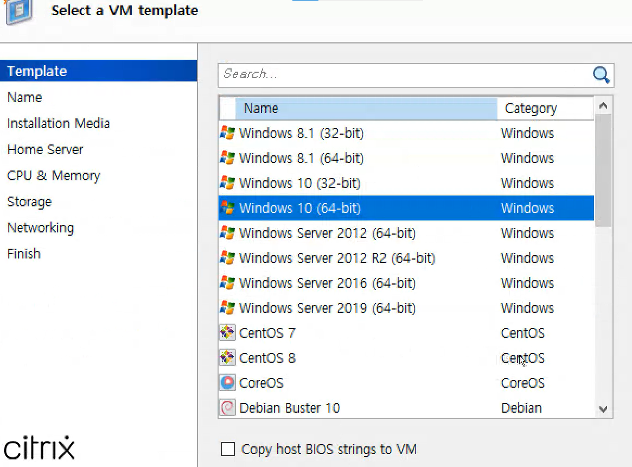Select Windows Server 2016 (64-bit) name text

tap(327, 283)
